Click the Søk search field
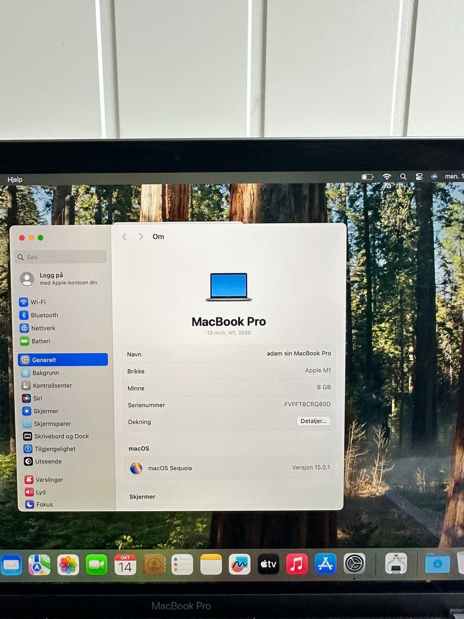This screenshot has height=619, width=464. [61, 257]
